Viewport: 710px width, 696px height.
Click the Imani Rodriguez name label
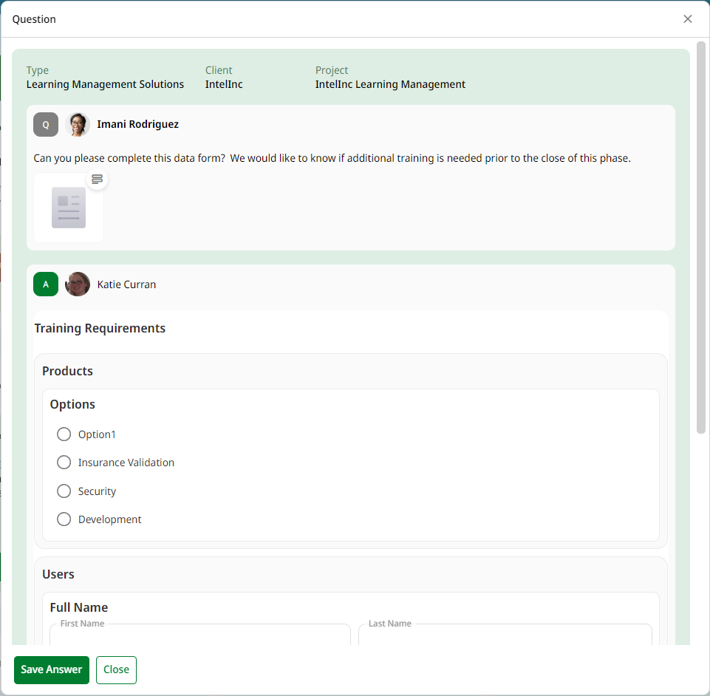138,124
